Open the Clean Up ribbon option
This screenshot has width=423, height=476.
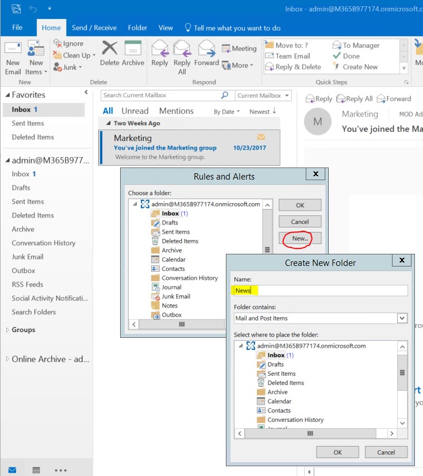pyautogui.click(x=74, y=55)
